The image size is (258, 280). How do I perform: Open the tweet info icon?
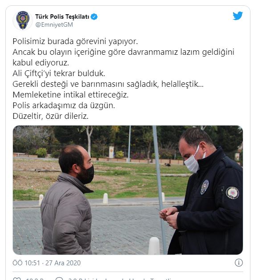tap(238, 263)
